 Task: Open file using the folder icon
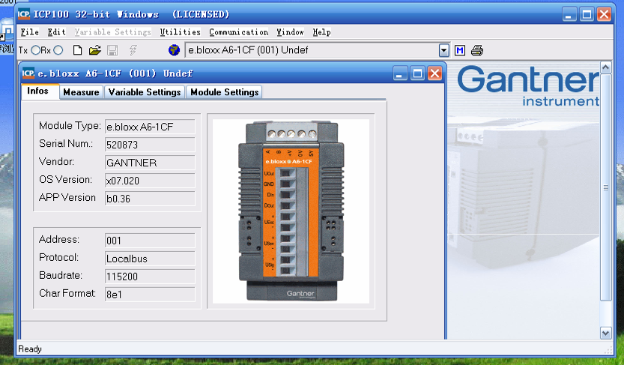click(x=94, y=50)
